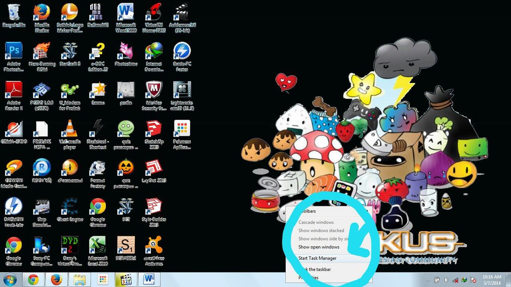Open the Emma desktop shortcut
Viewport: 511px width, 287px height.
[x=98, y=93]
